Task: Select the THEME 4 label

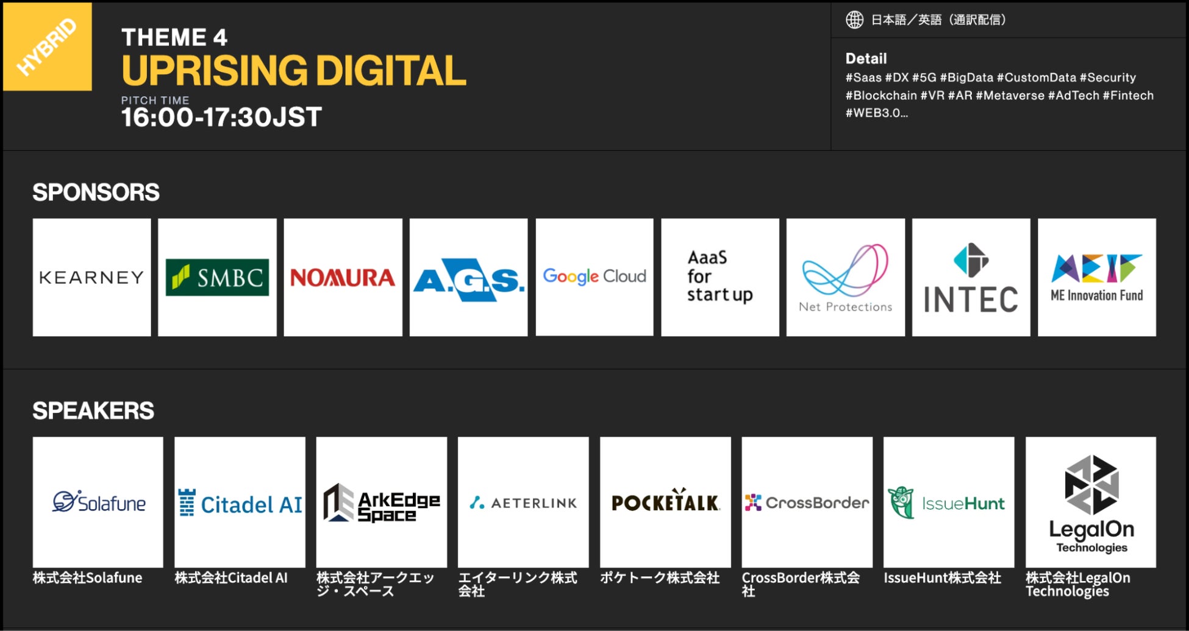Action: coord(174,37)
